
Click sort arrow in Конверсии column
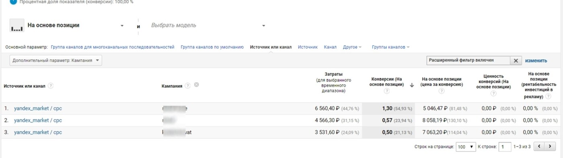click(x=412, y=85)
